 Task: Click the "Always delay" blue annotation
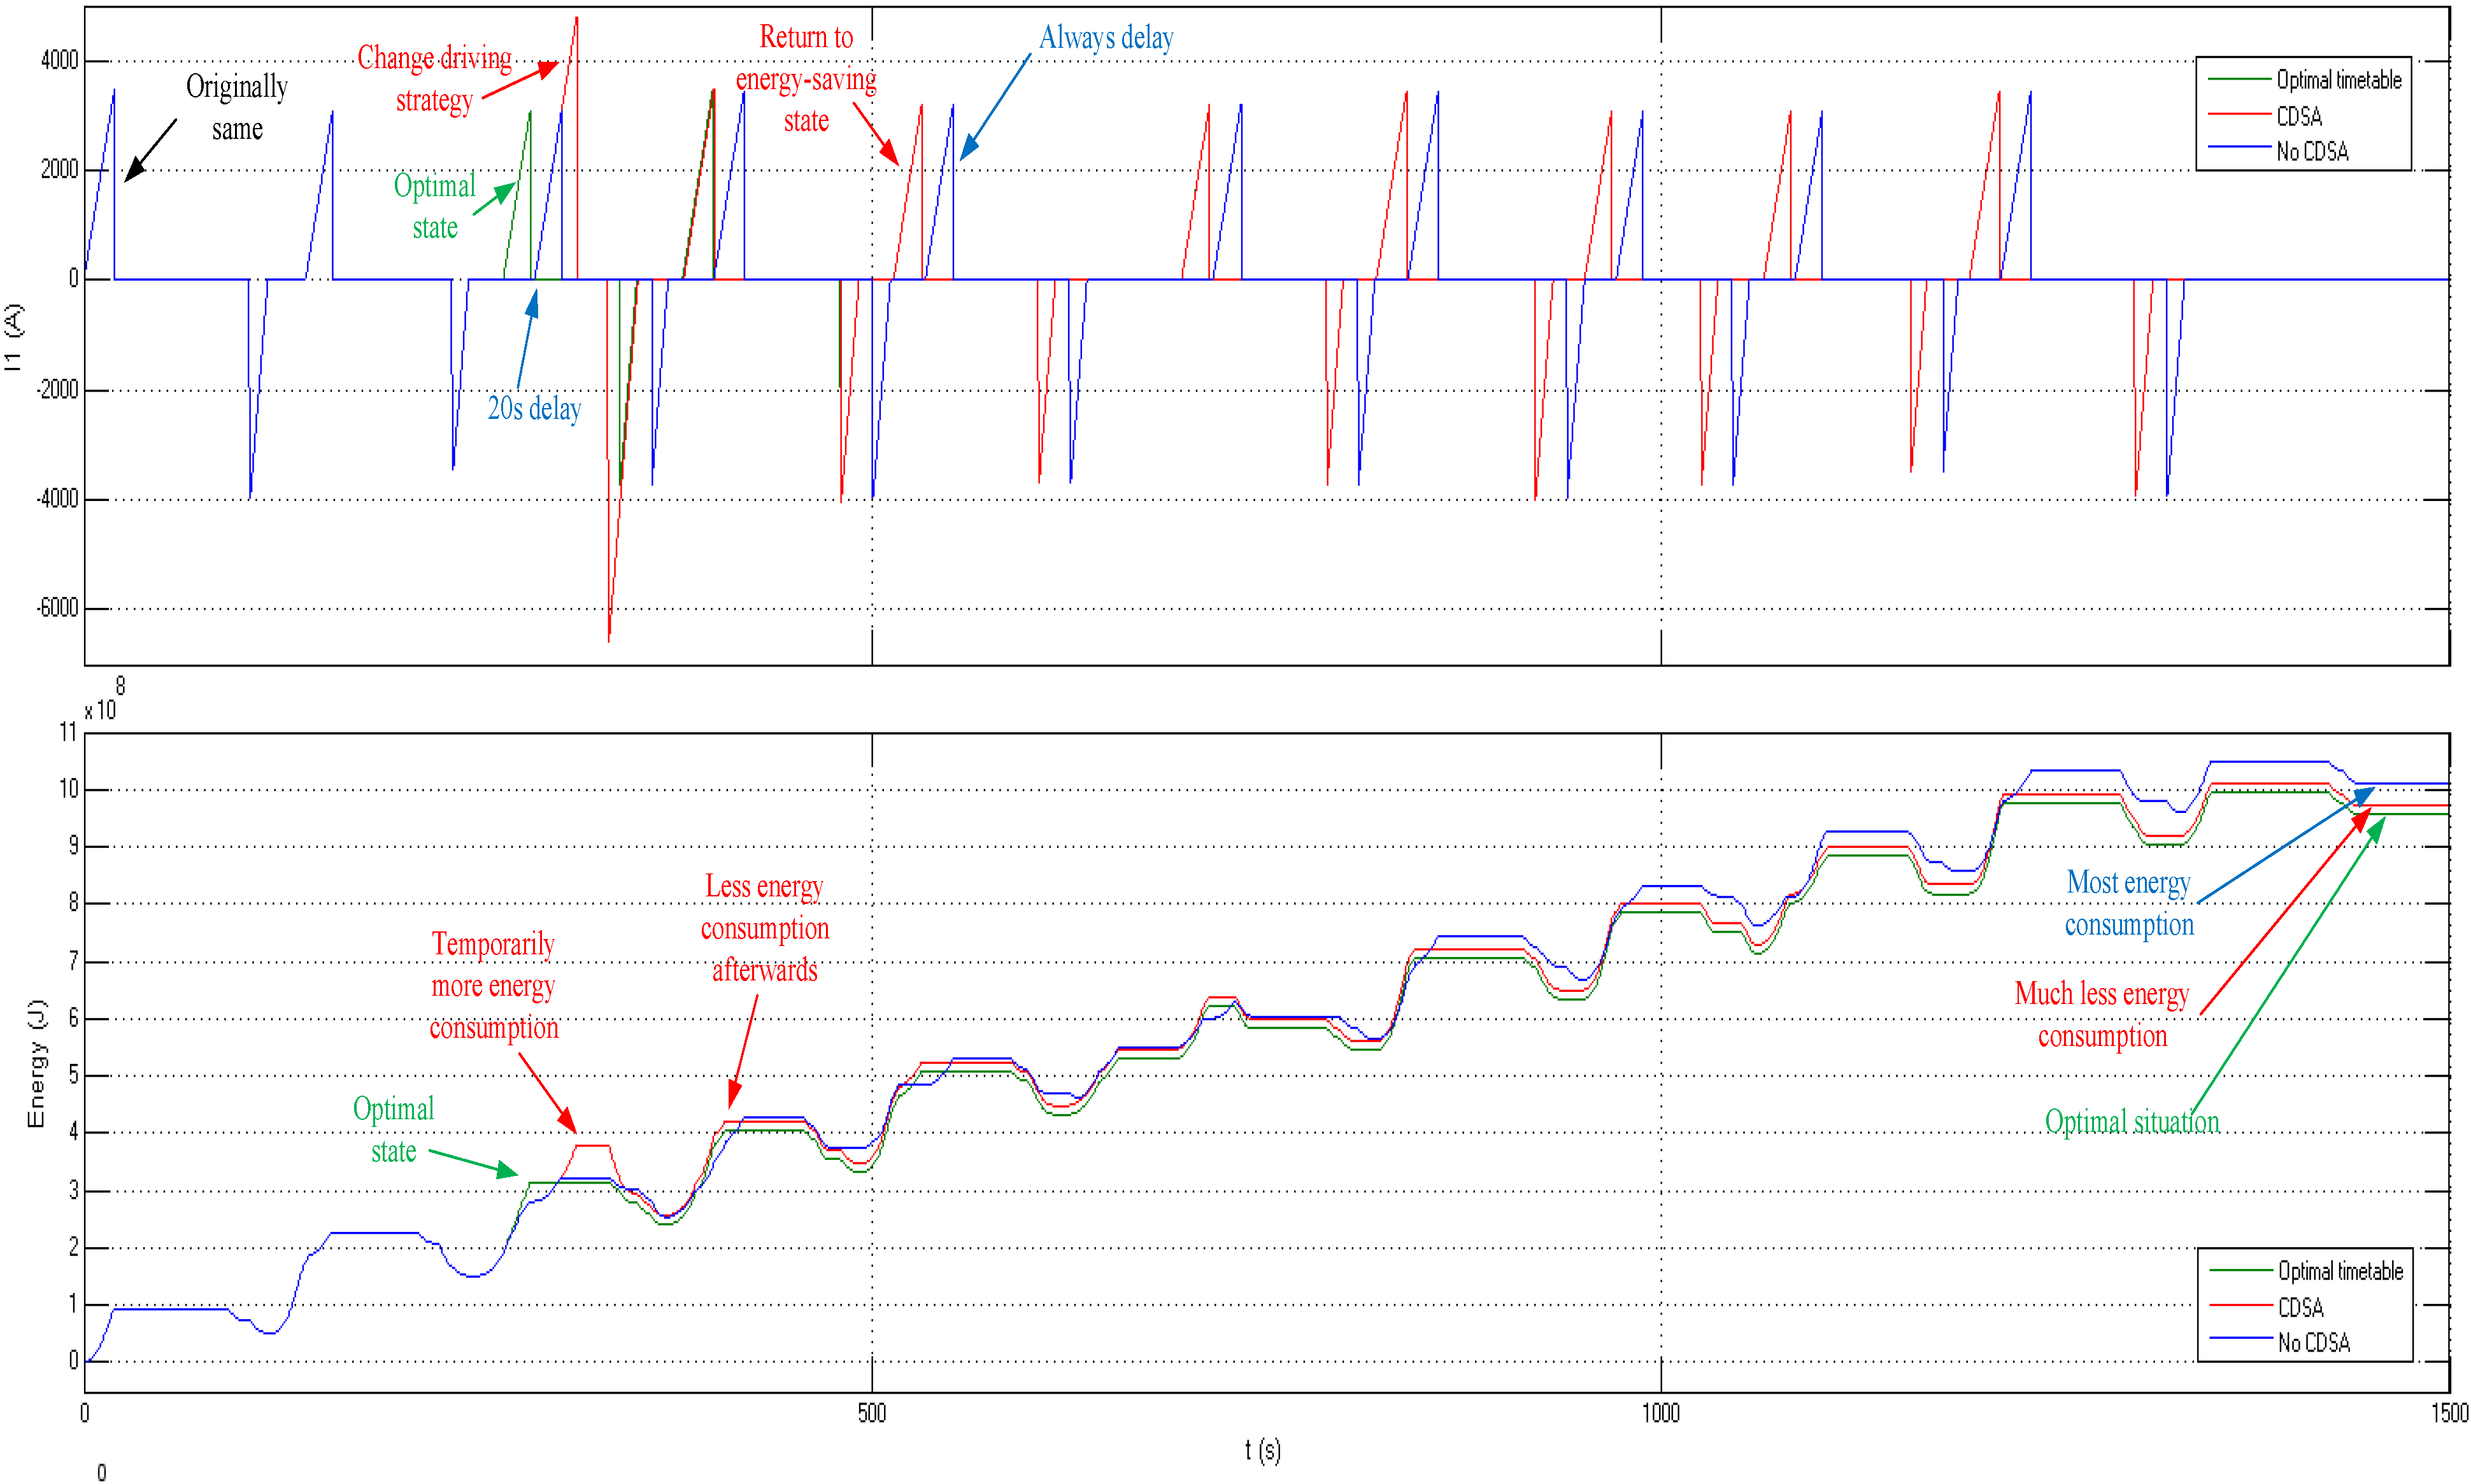(1106, 38)
